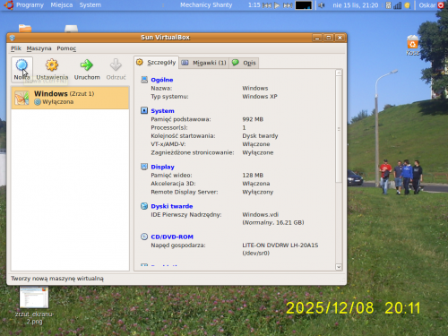Click the Odrzuć discard arrow icon
The height and width of the screenshot is (336, 448).
tap(116, 65)
